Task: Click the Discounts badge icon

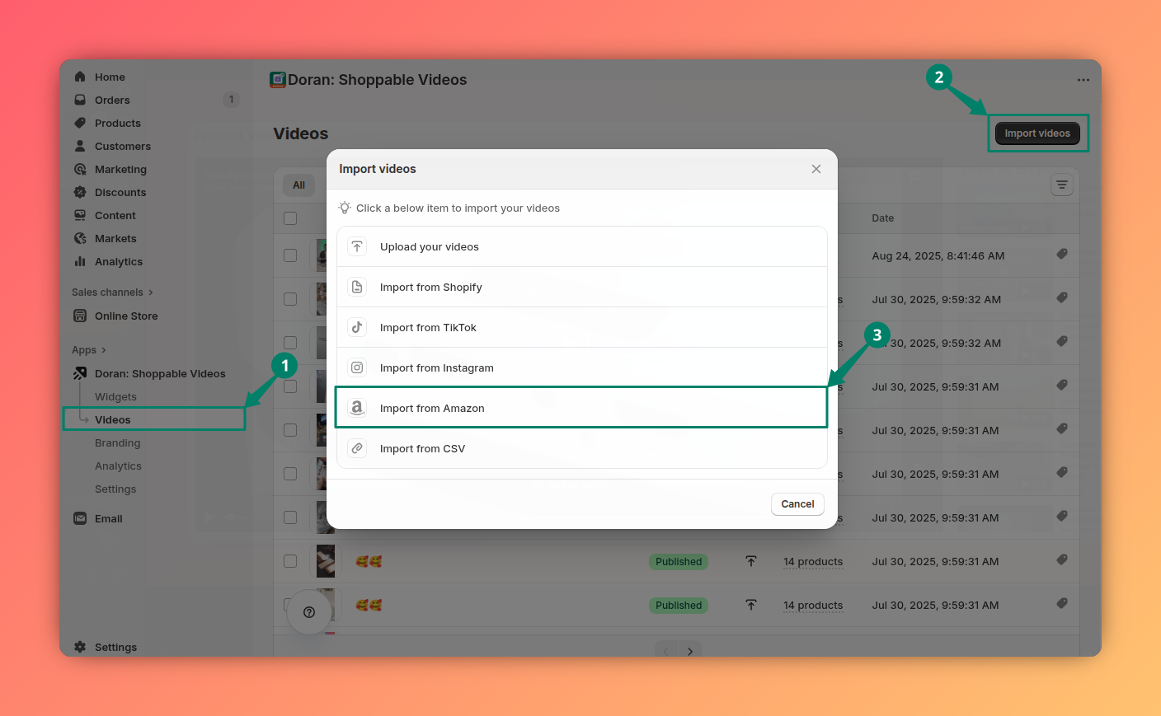Action: pyautogui.click(x=80, y=192)
